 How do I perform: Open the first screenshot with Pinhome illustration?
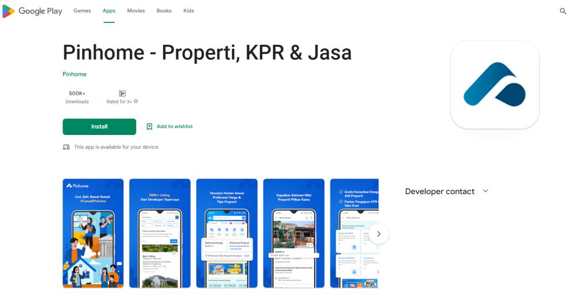[x=93, y=233]
